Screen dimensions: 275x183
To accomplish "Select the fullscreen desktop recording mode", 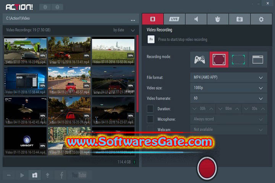I will click(219, 59).
